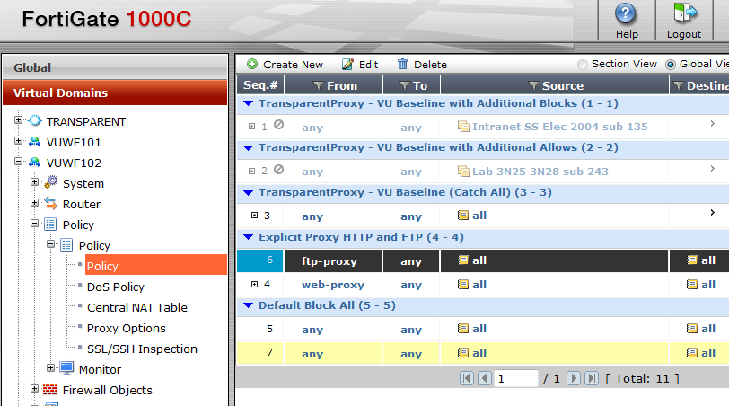Expand the System tree node
The height and width of the screenshot is (406, 729).
coord(34,181)
